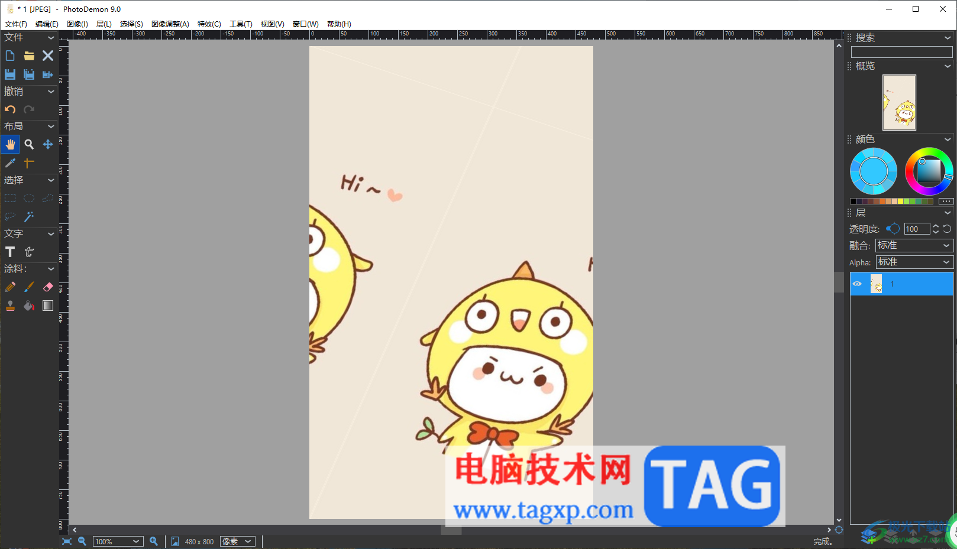The height and width of the screenshot is (549, 957).
Task: Select the Measure tool
Action: point(29,163)
